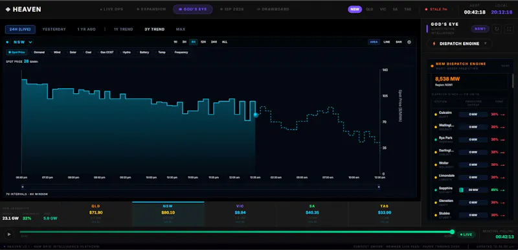The height and width of the screenshot is (250, 518).
Task: Show the MAX trend view
Action: (181, 29)
